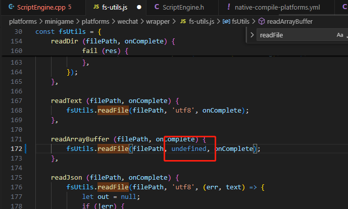Click the C++ file icon on ScriptEngine.cpp tab

(11, 7)
